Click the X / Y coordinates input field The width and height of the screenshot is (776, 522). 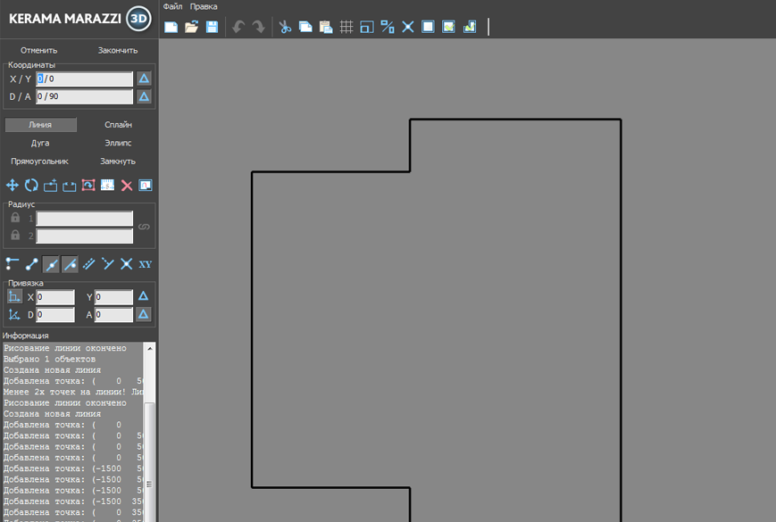[84, 79]
